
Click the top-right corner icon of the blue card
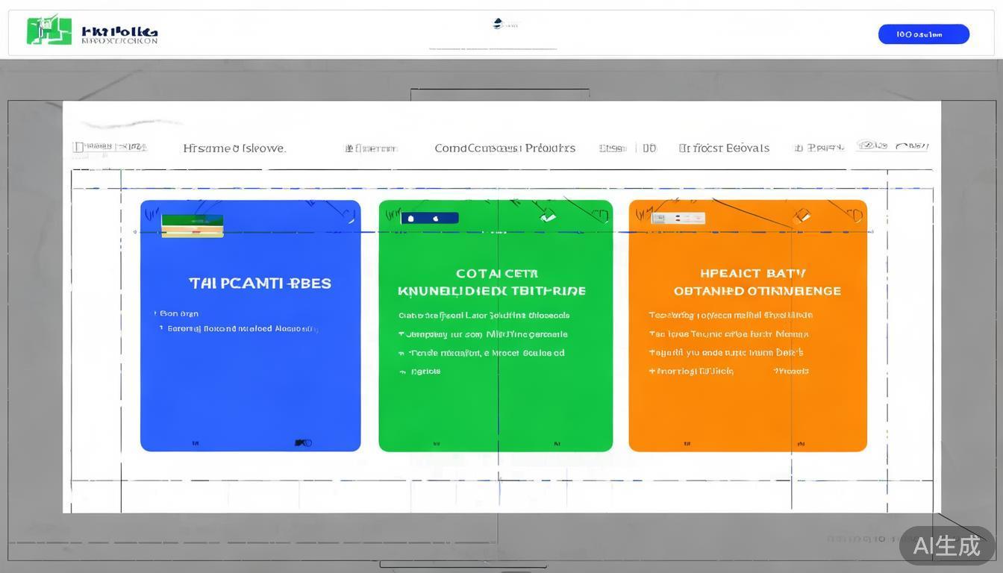[349, 217]
